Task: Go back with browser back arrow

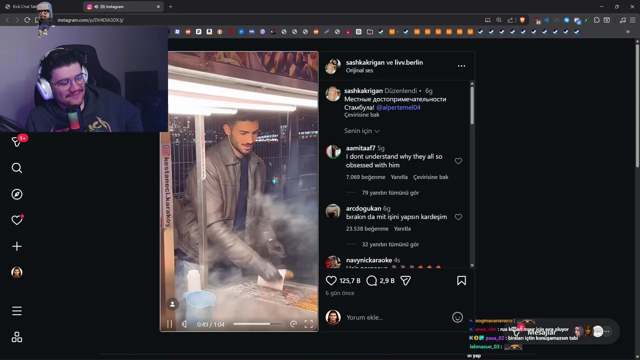Action: pos(7,20)
